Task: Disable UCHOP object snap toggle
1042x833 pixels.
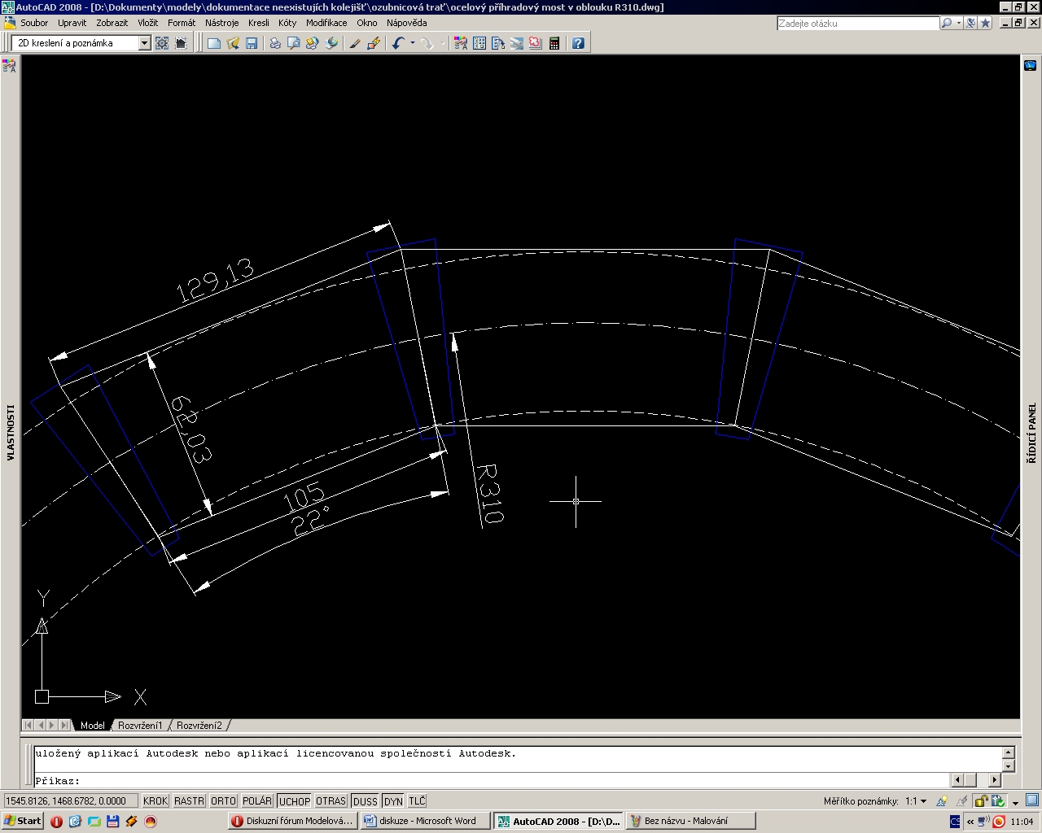Action: (x=294, y=801)
